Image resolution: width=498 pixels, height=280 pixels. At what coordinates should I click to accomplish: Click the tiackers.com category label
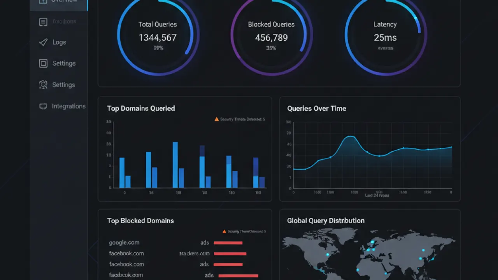194,254
